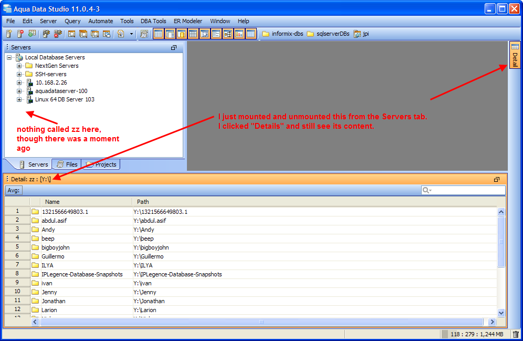
Task: Switch to the Projects tab
Action: coord(101,164)
